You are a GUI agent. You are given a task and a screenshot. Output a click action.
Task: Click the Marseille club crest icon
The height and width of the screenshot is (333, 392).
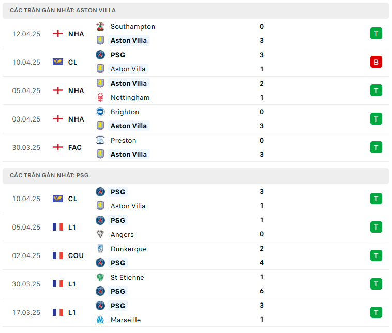(x=100, y=320)
